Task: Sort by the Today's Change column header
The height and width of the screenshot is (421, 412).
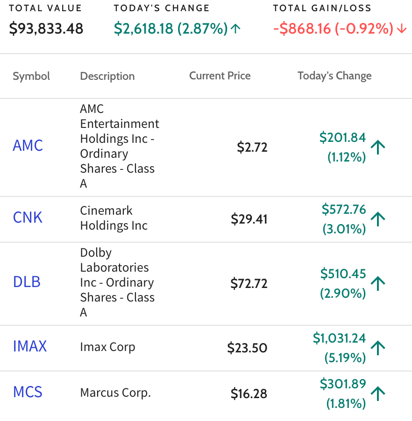Action: click(x=334, y=76)
